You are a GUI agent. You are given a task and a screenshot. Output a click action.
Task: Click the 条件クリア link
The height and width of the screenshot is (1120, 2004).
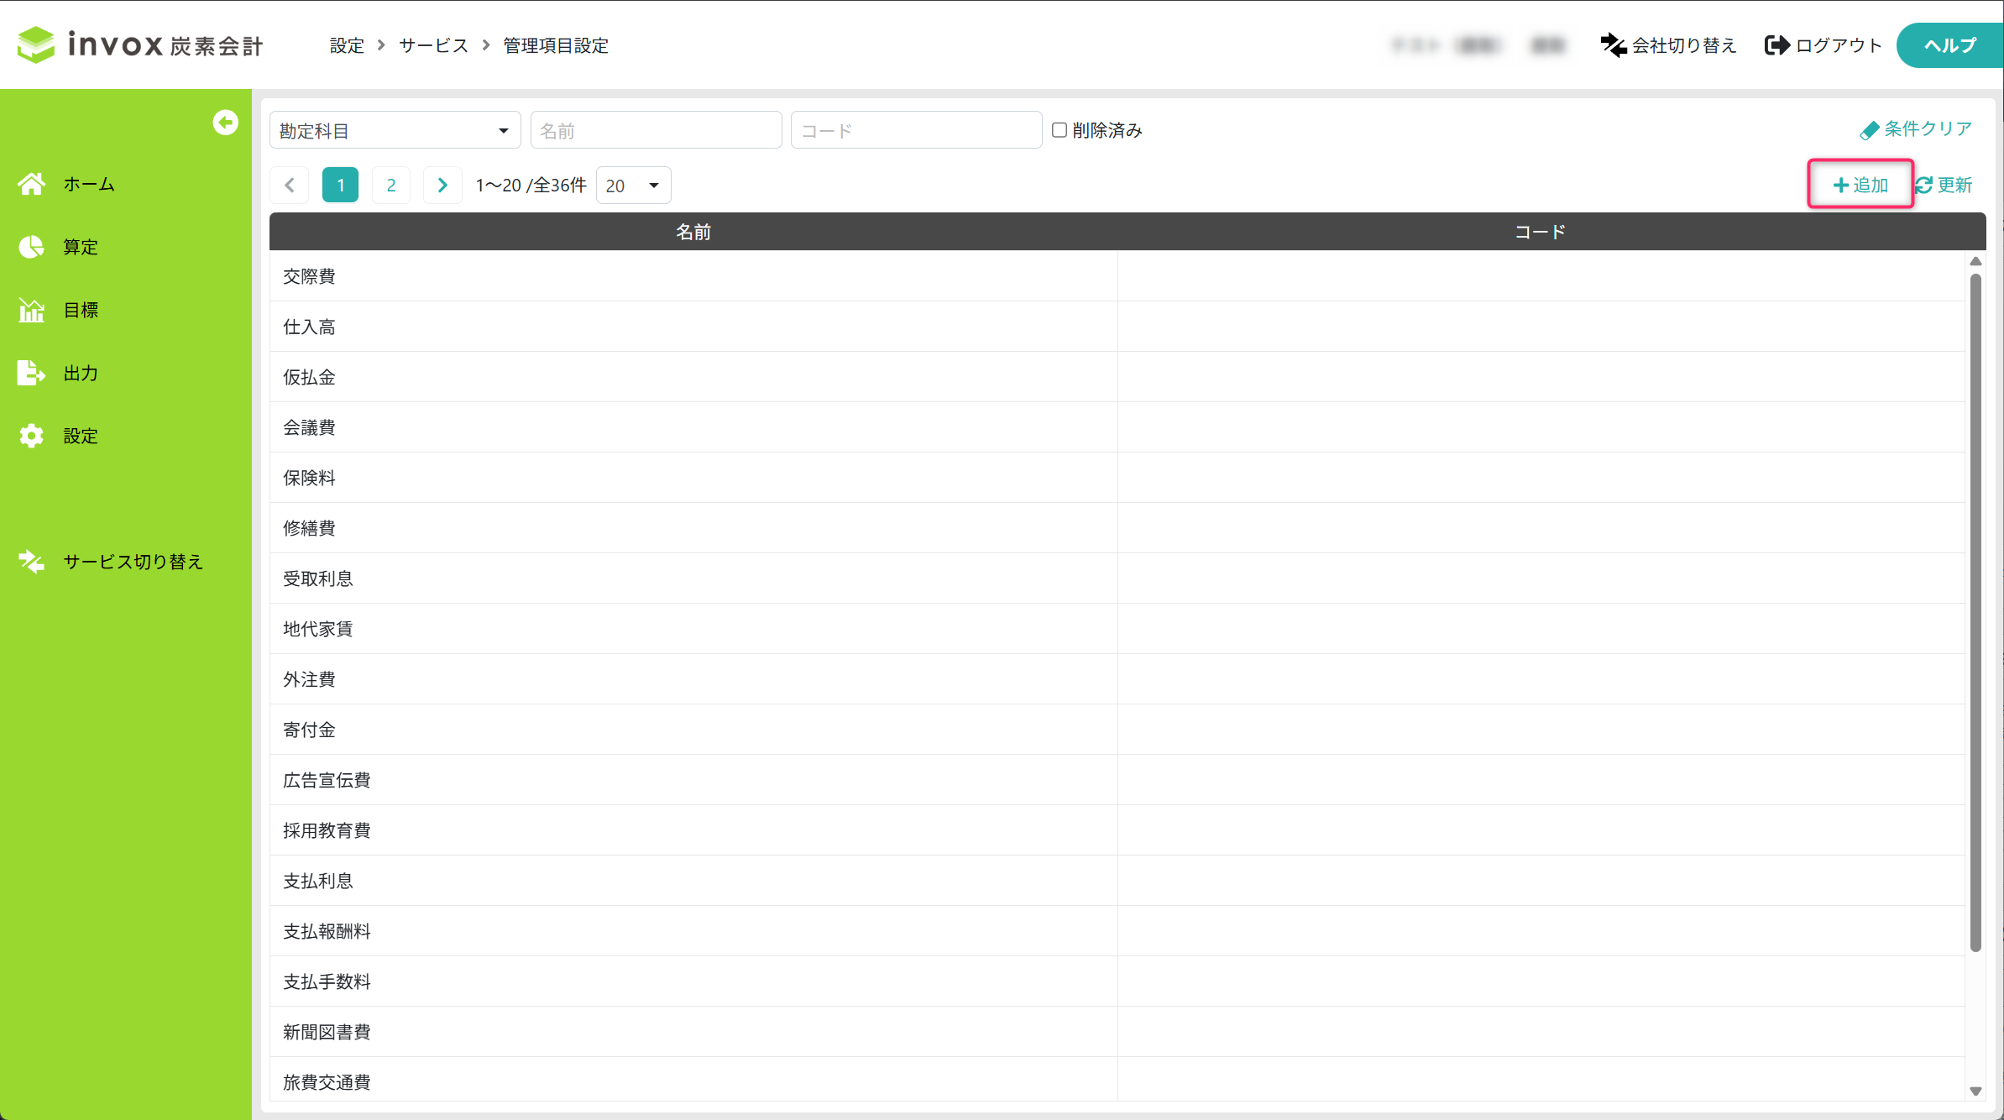pos(1916,129)
